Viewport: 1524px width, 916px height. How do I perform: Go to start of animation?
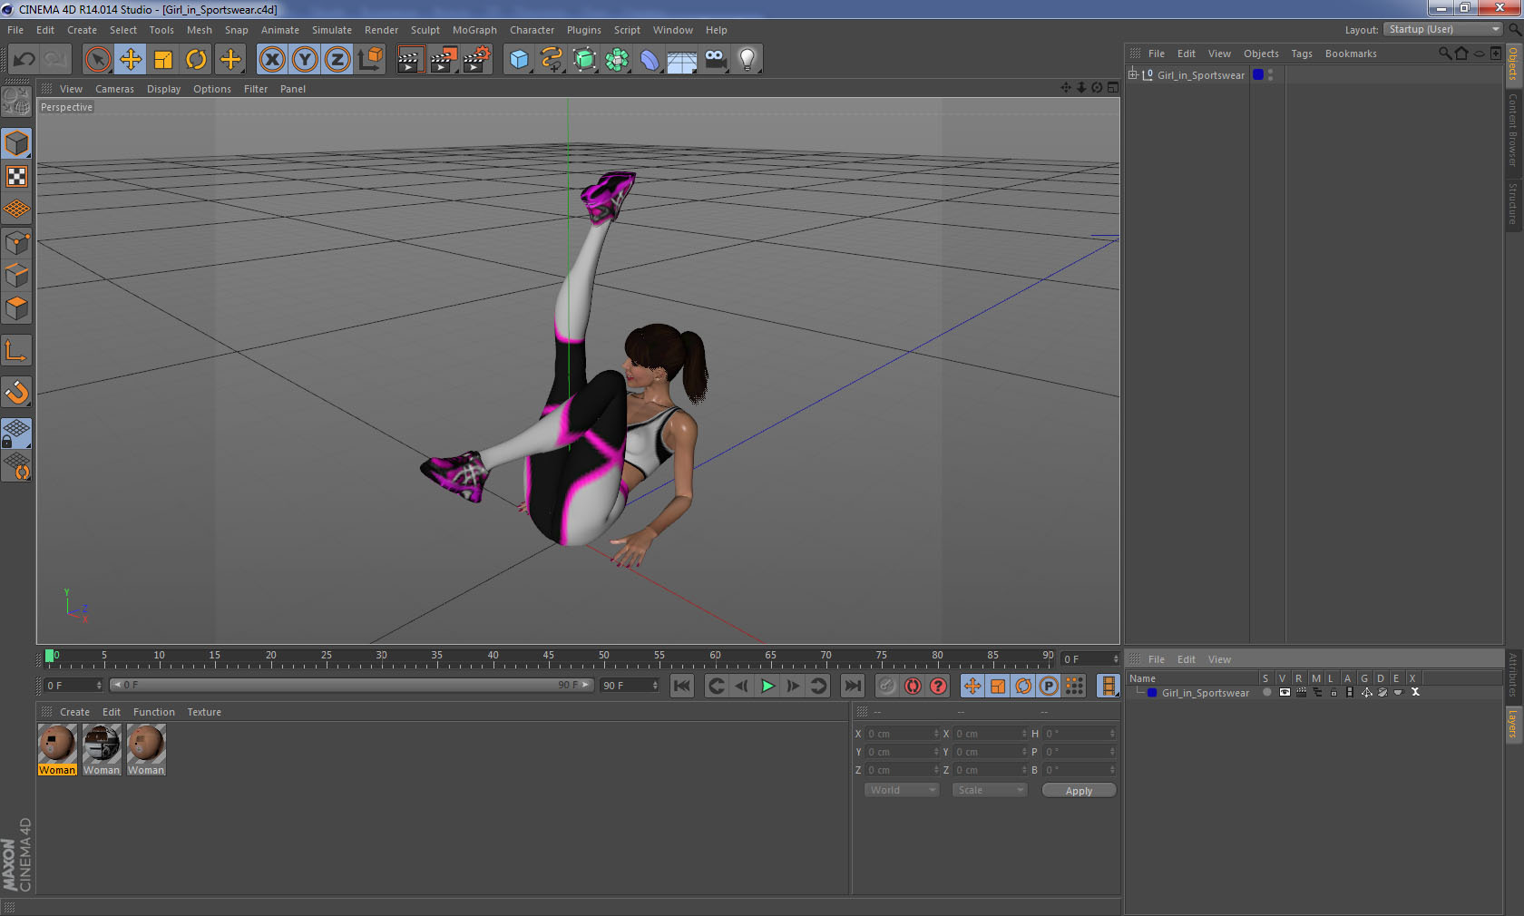click(x=682, y=686)
